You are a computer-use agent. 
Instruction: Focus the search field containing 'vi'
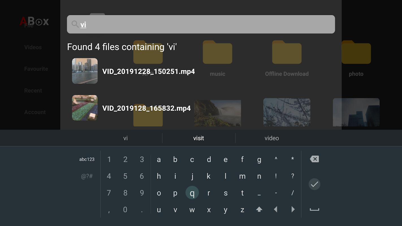click(x=201, y=24)
